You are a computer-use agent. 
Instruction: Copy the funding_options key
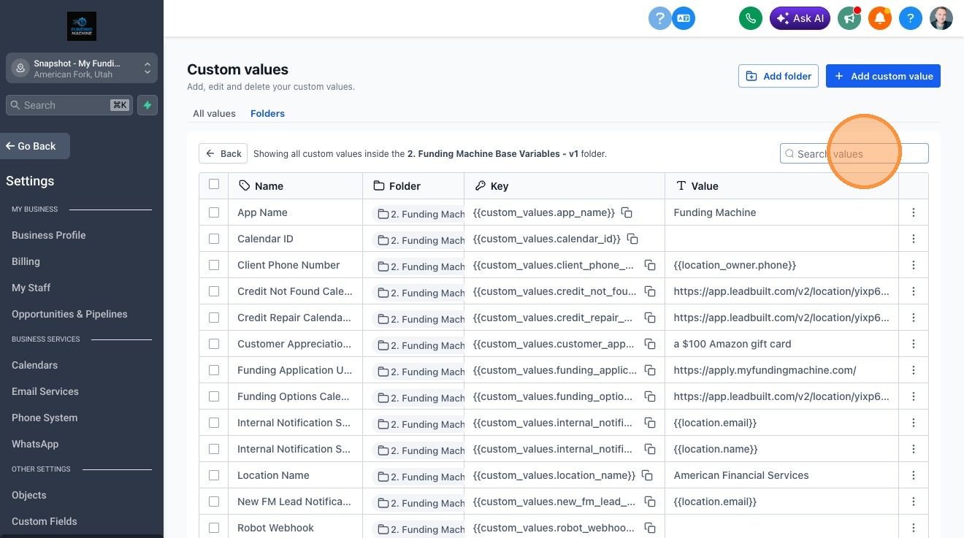(x=649, y=396)
